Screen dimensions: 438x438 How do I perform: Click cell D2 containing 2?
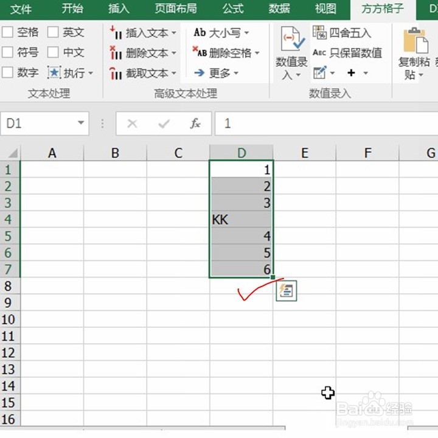pyautogui.click(x=242, y=186)
